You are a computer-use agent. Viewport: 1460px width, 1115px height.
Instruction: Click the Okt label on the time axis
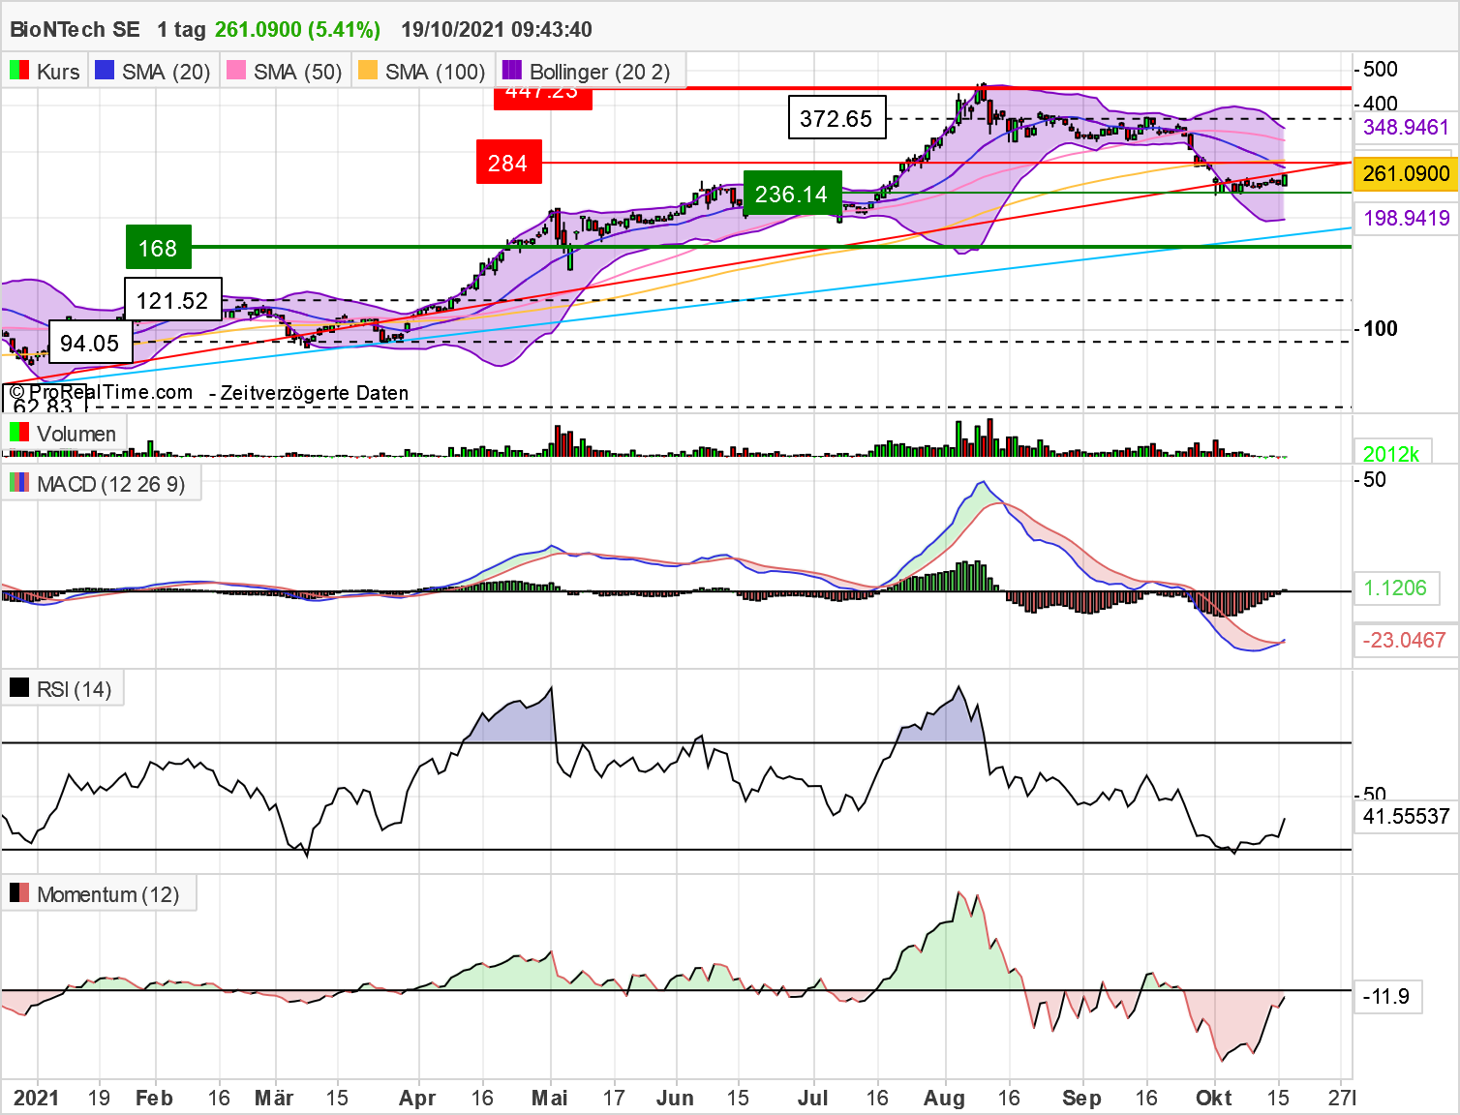[1214, 1099]
